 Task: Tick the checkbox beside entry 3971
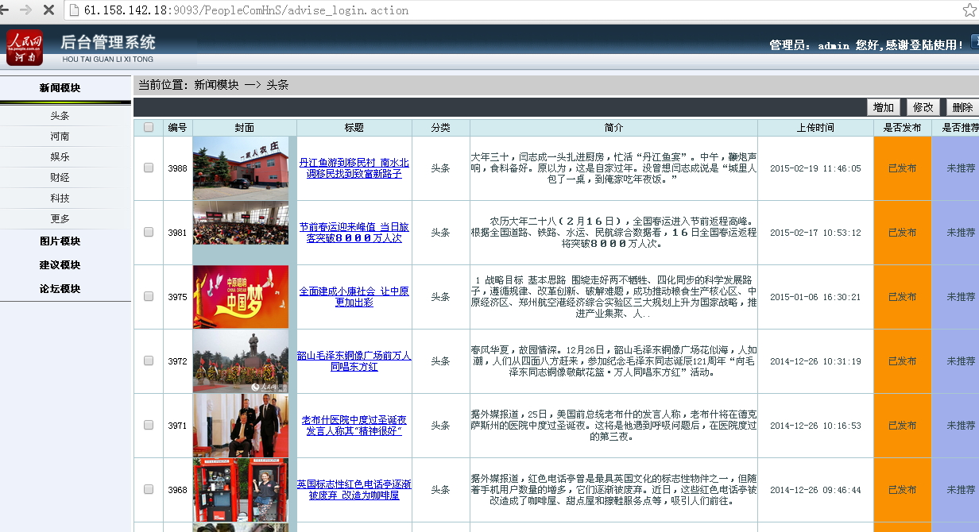click(149, 425)
